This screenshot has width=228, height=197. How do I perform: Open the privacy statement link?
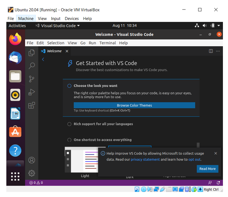pos(145,159)
